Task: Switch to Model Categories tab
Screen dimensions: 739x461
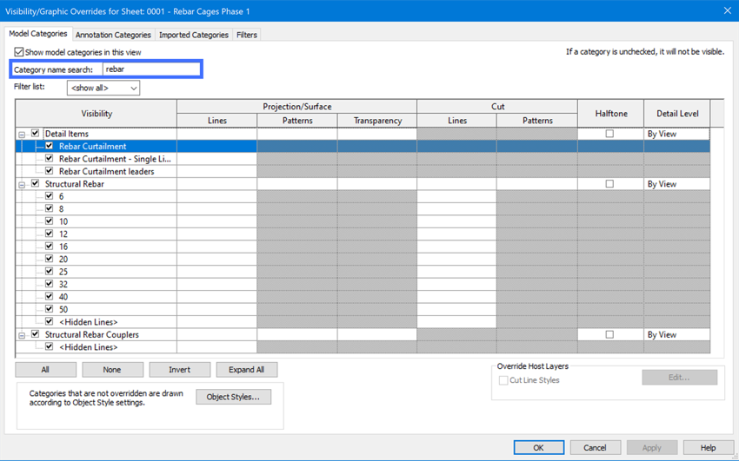Action: (38, 34)
